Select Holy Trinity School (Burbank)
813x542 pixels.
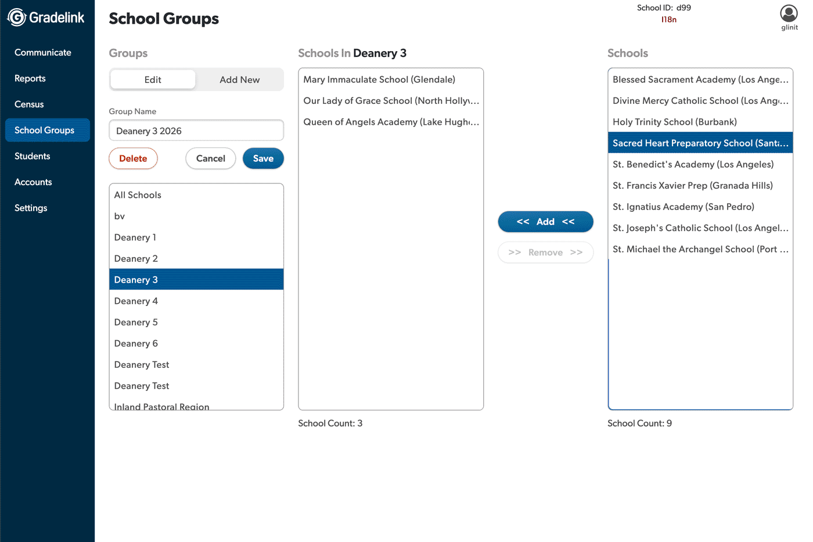pos(675,122)
